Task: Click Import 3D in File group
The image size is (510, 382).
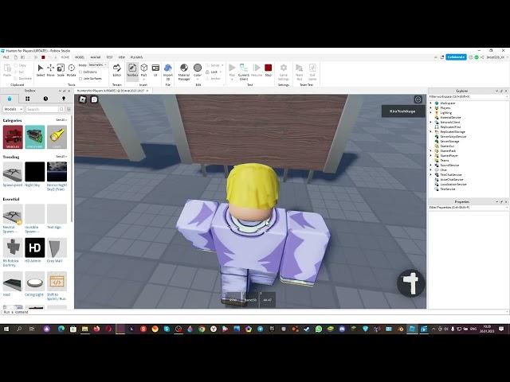Action: pyautogui.click(x=168, y=72)
